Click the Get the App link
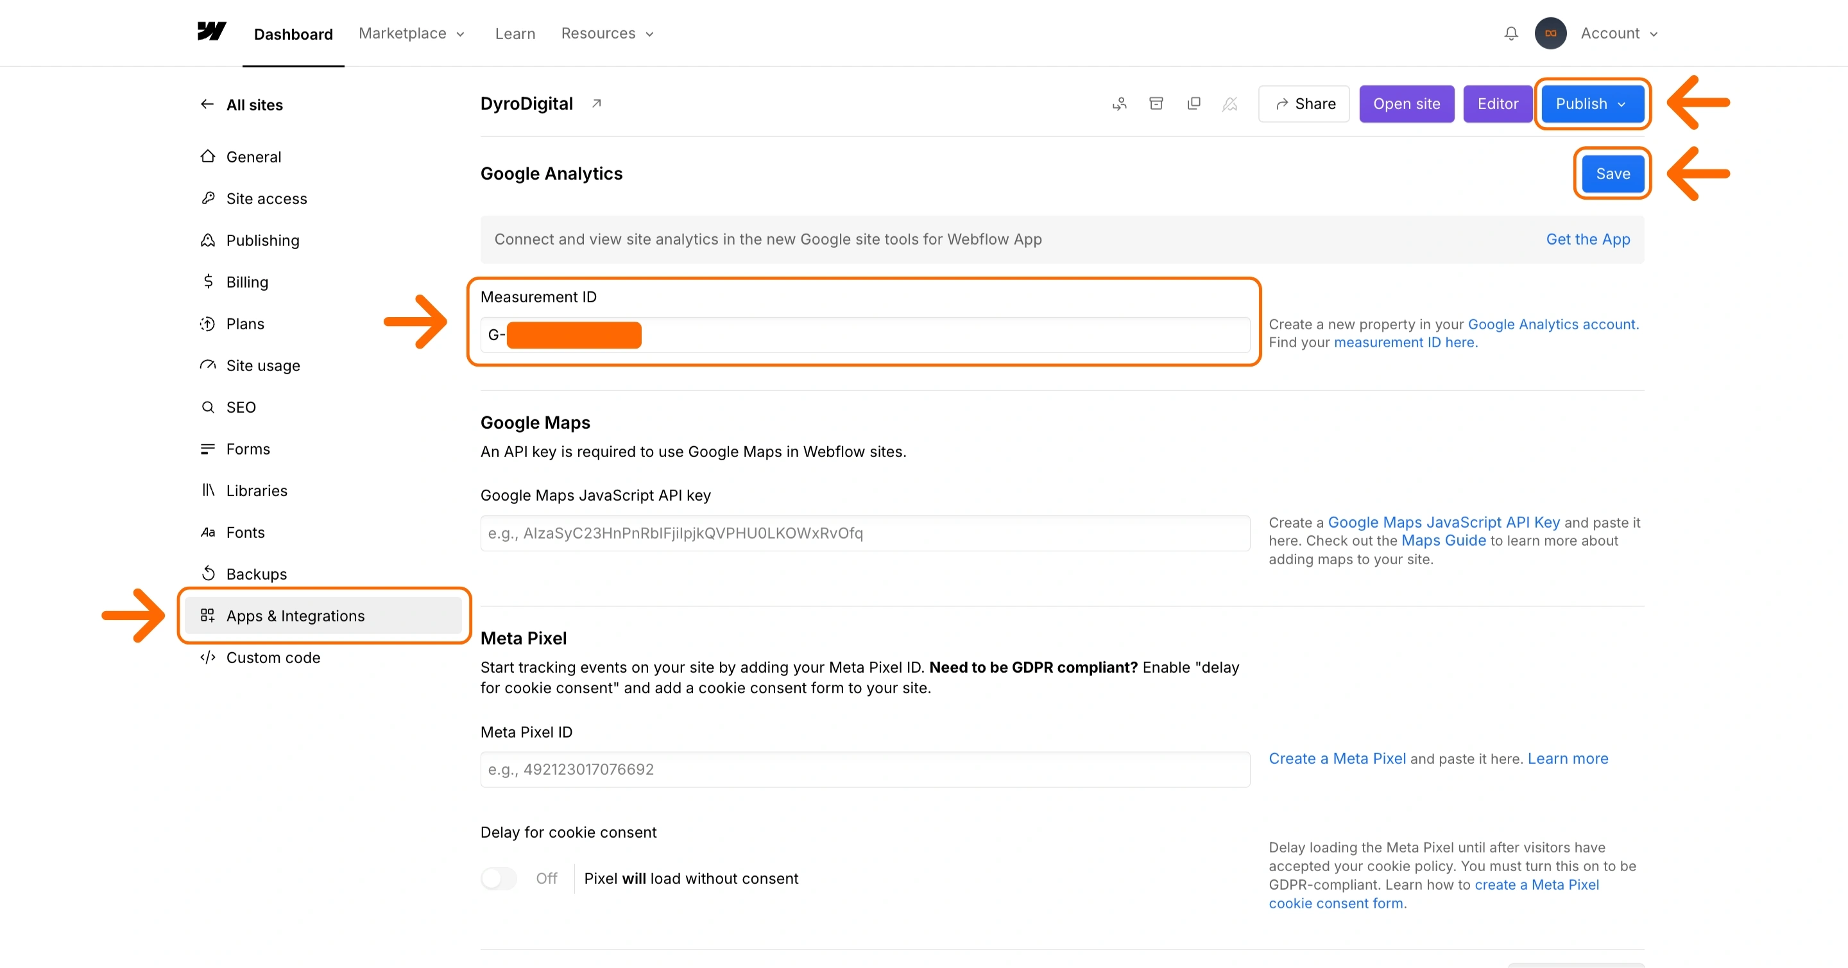The height and width of the screenshot is (968, 1848). click(1587, 239)
